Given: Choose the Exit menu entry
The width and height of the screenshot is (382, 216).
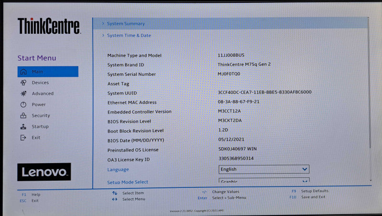Looking at the screenshot, I should (x=36, y=138).
